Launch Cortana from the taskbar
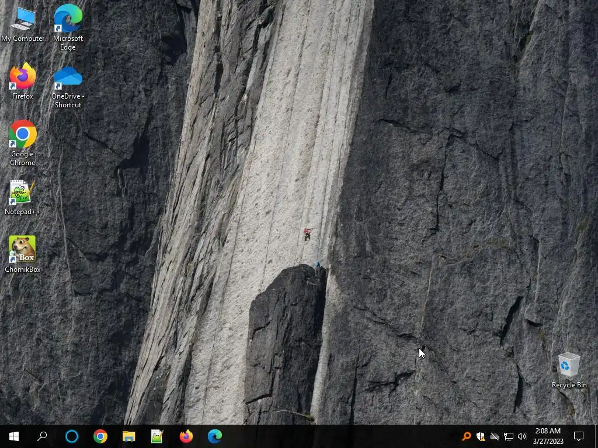Image resolution: width=598 pixels, height=448 pixels. pos(72,436)
